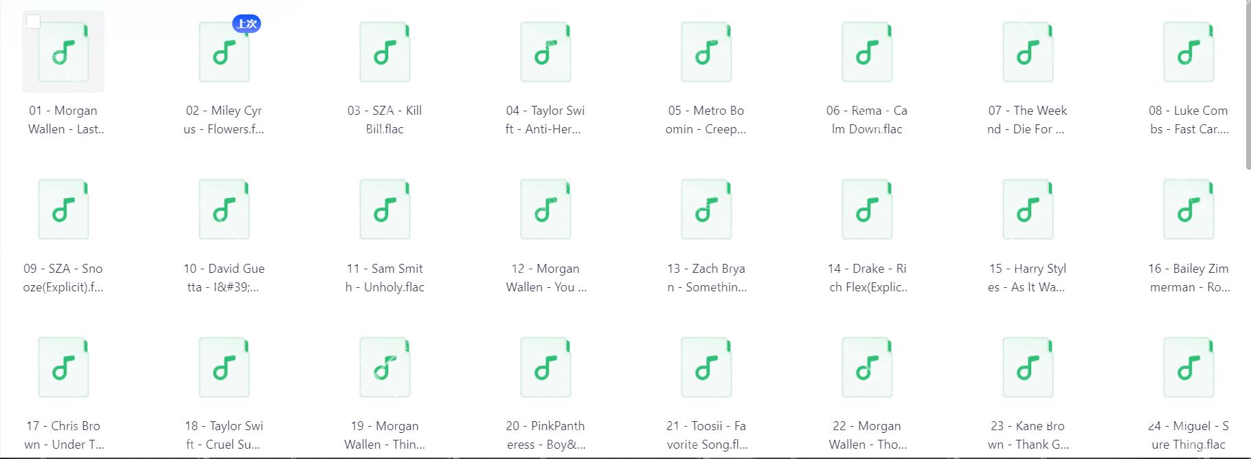Select the 14 - Drake Rich Flex file icon
Image resolution: width=1251 pixels, height=459 pixels.
[867, 210]
